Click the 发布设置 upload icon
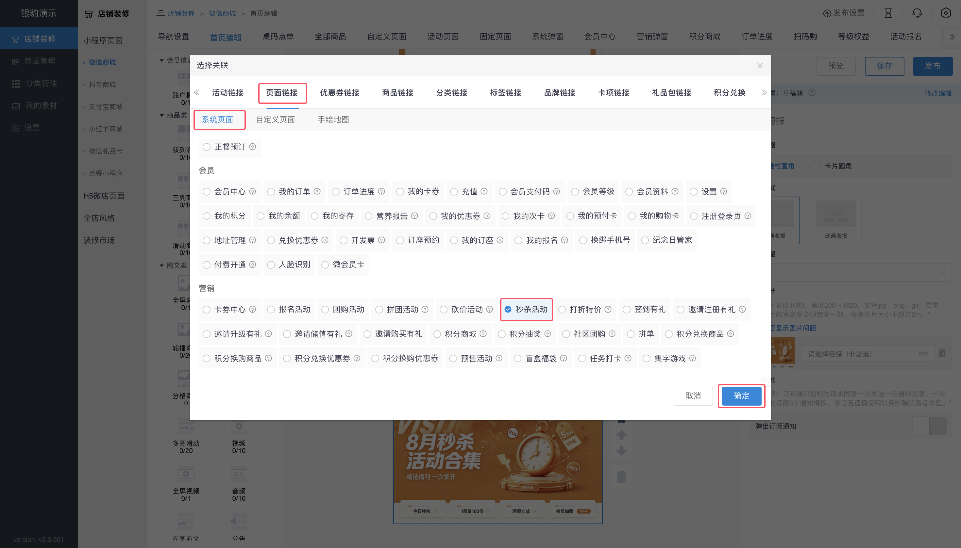Screen dimensions: 961x548 pos(827,13)
